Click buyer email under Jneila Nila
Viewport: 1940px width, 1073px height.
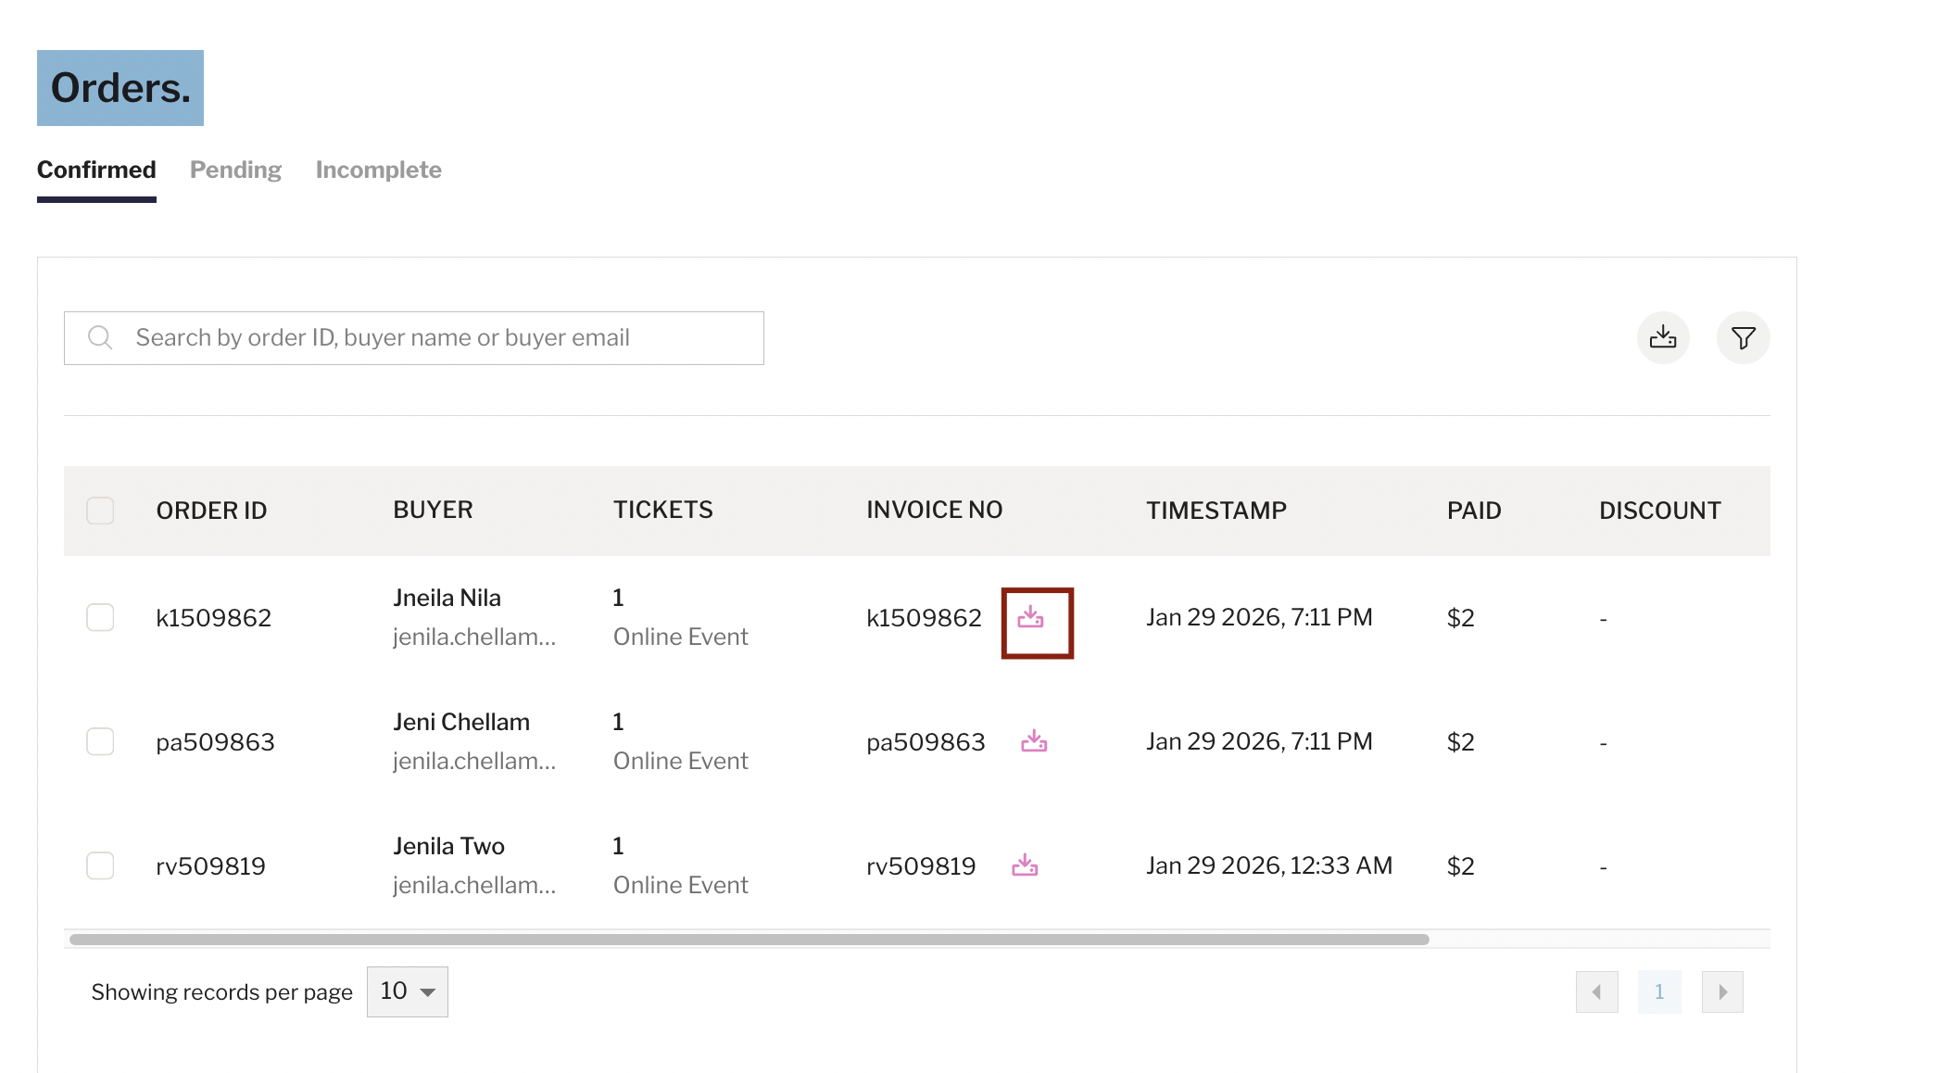coord(474,637)
